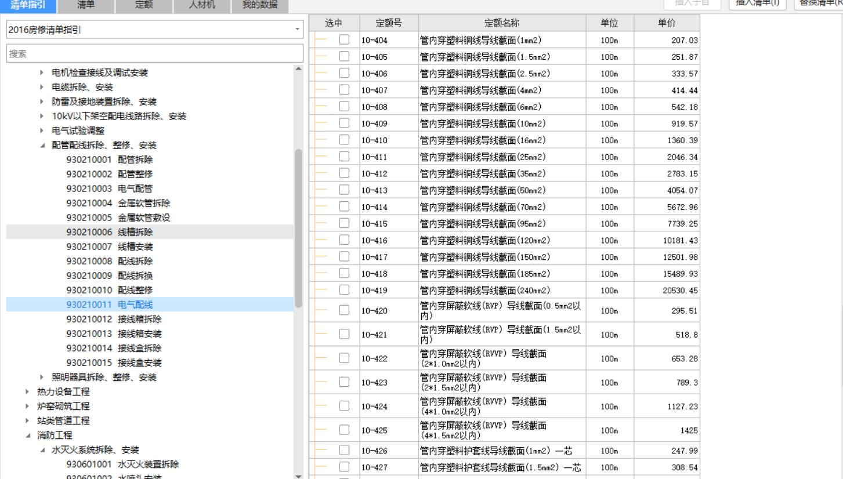Click the tree panel scroll-up arrow
The width and height of the screenshot is (843, 479).
pyautogui.click(x=299, y=69)
